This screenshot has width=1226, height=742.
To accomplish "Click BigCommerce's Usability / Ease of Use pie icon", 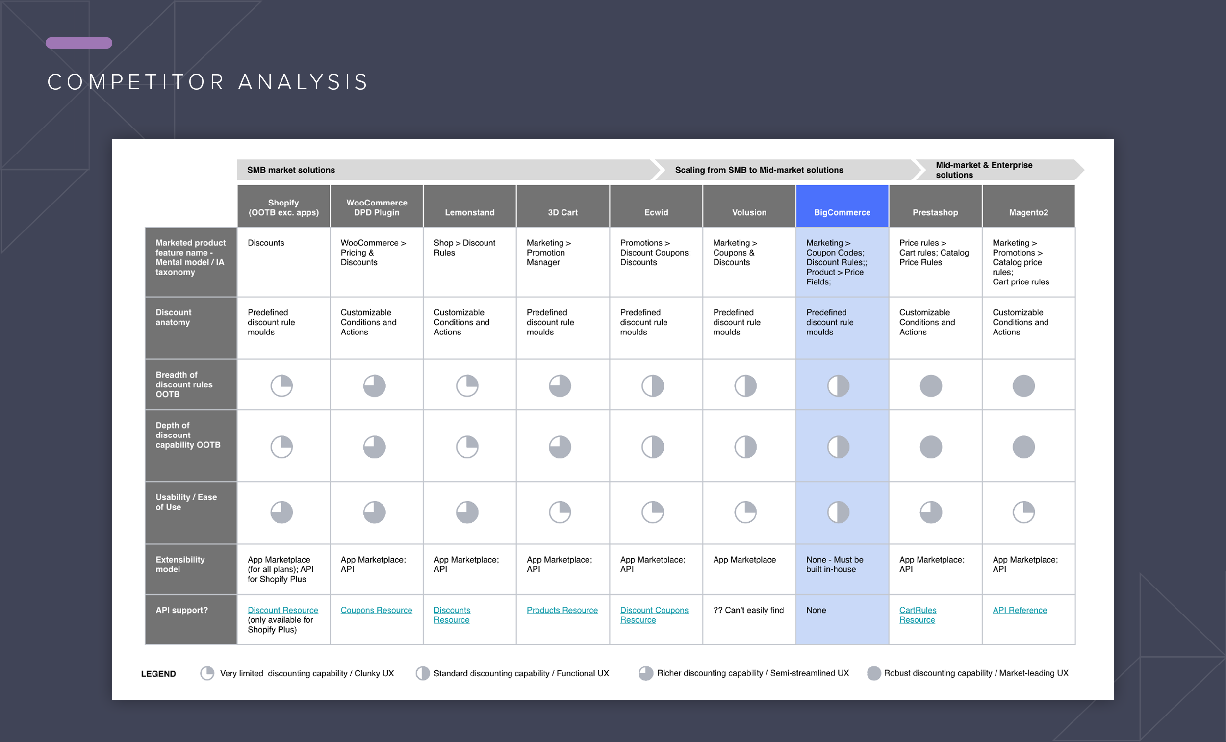I will pyautogui.click(x=839, y=512).
